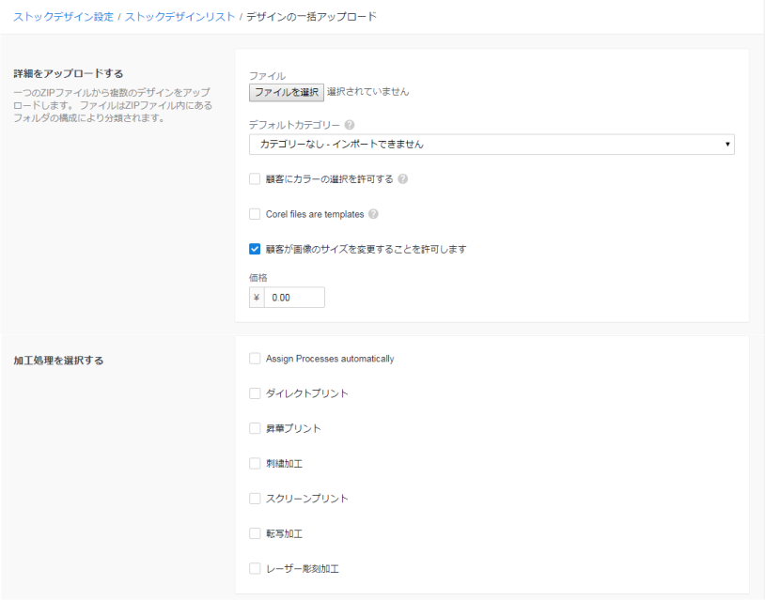Toggle the スクリーンプリント checkbox

(x=255, y=499)
